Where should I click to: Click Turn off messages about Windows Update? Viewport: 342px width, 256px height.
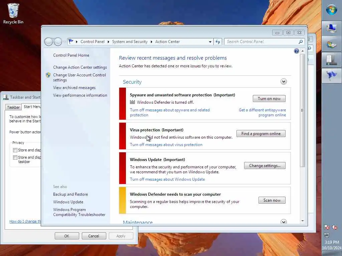(x=167, y=179)
